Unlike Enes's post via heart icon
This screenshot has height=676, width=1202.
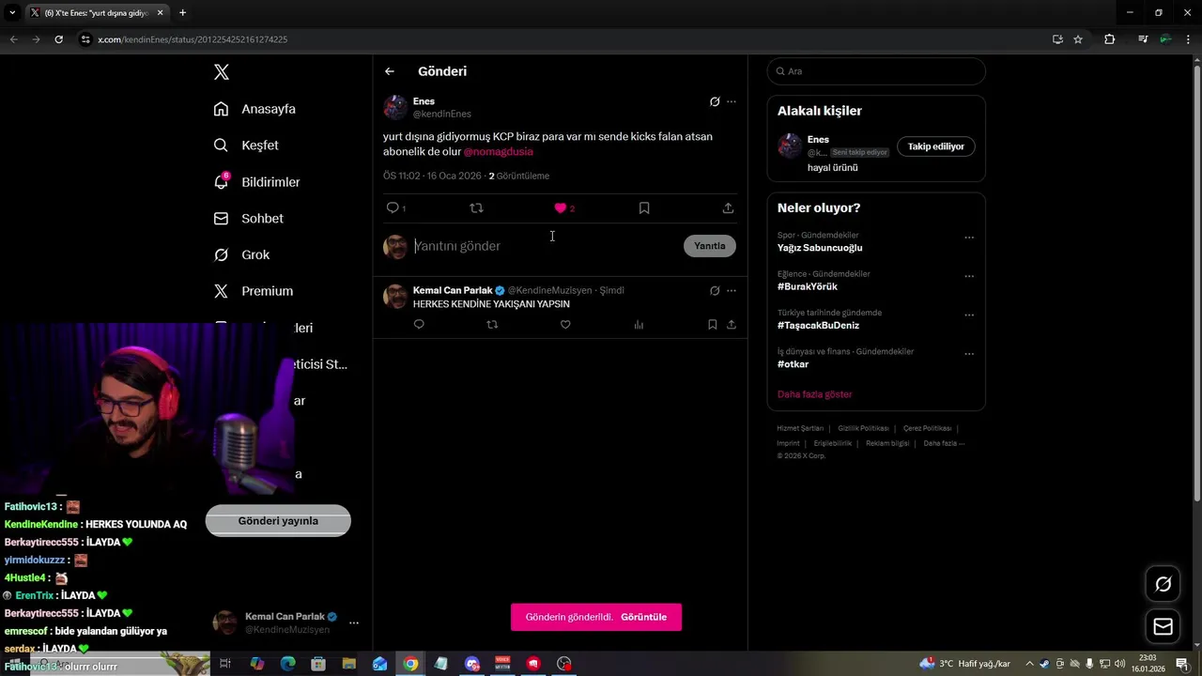(561, 208)
